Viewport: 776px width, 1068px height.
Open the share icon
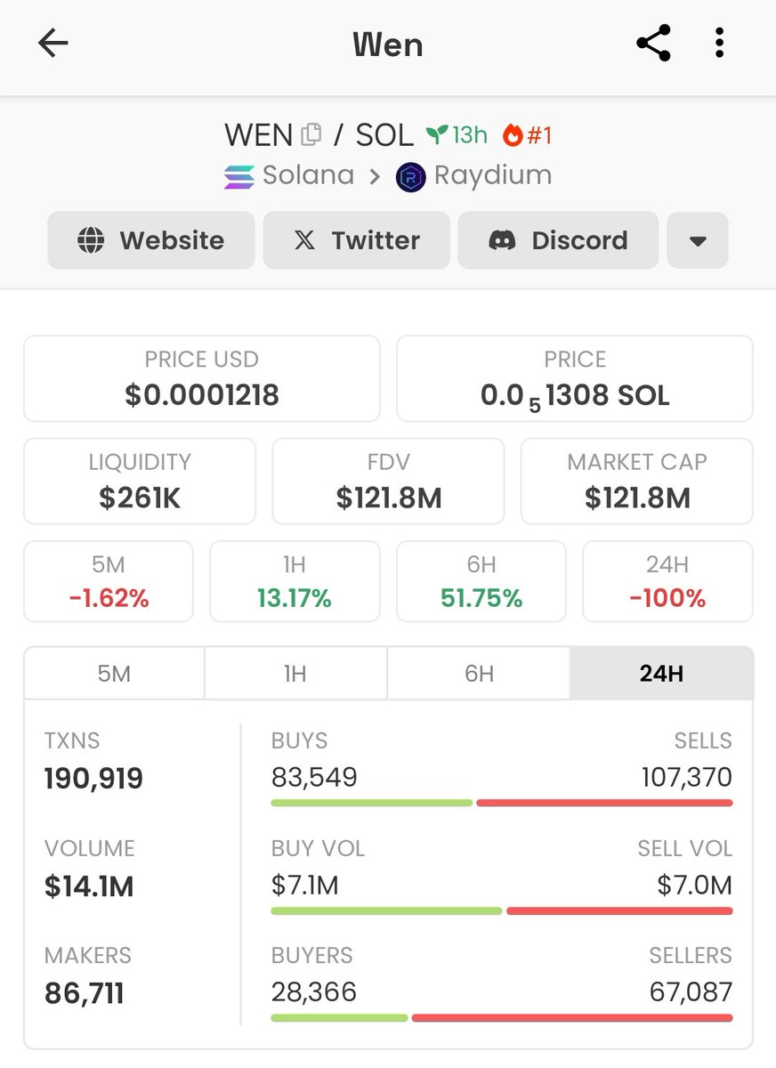coord(653,43)
